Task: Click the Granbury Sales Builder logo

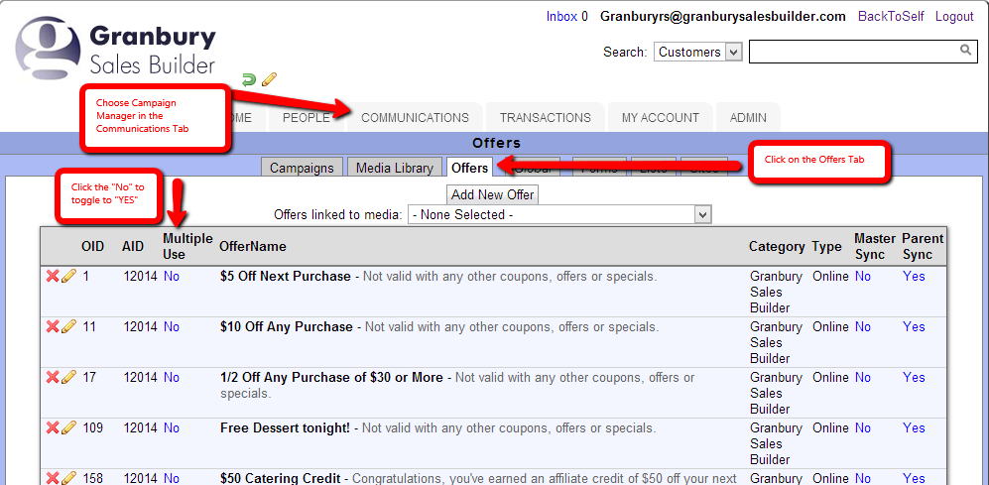Action: 115,50
